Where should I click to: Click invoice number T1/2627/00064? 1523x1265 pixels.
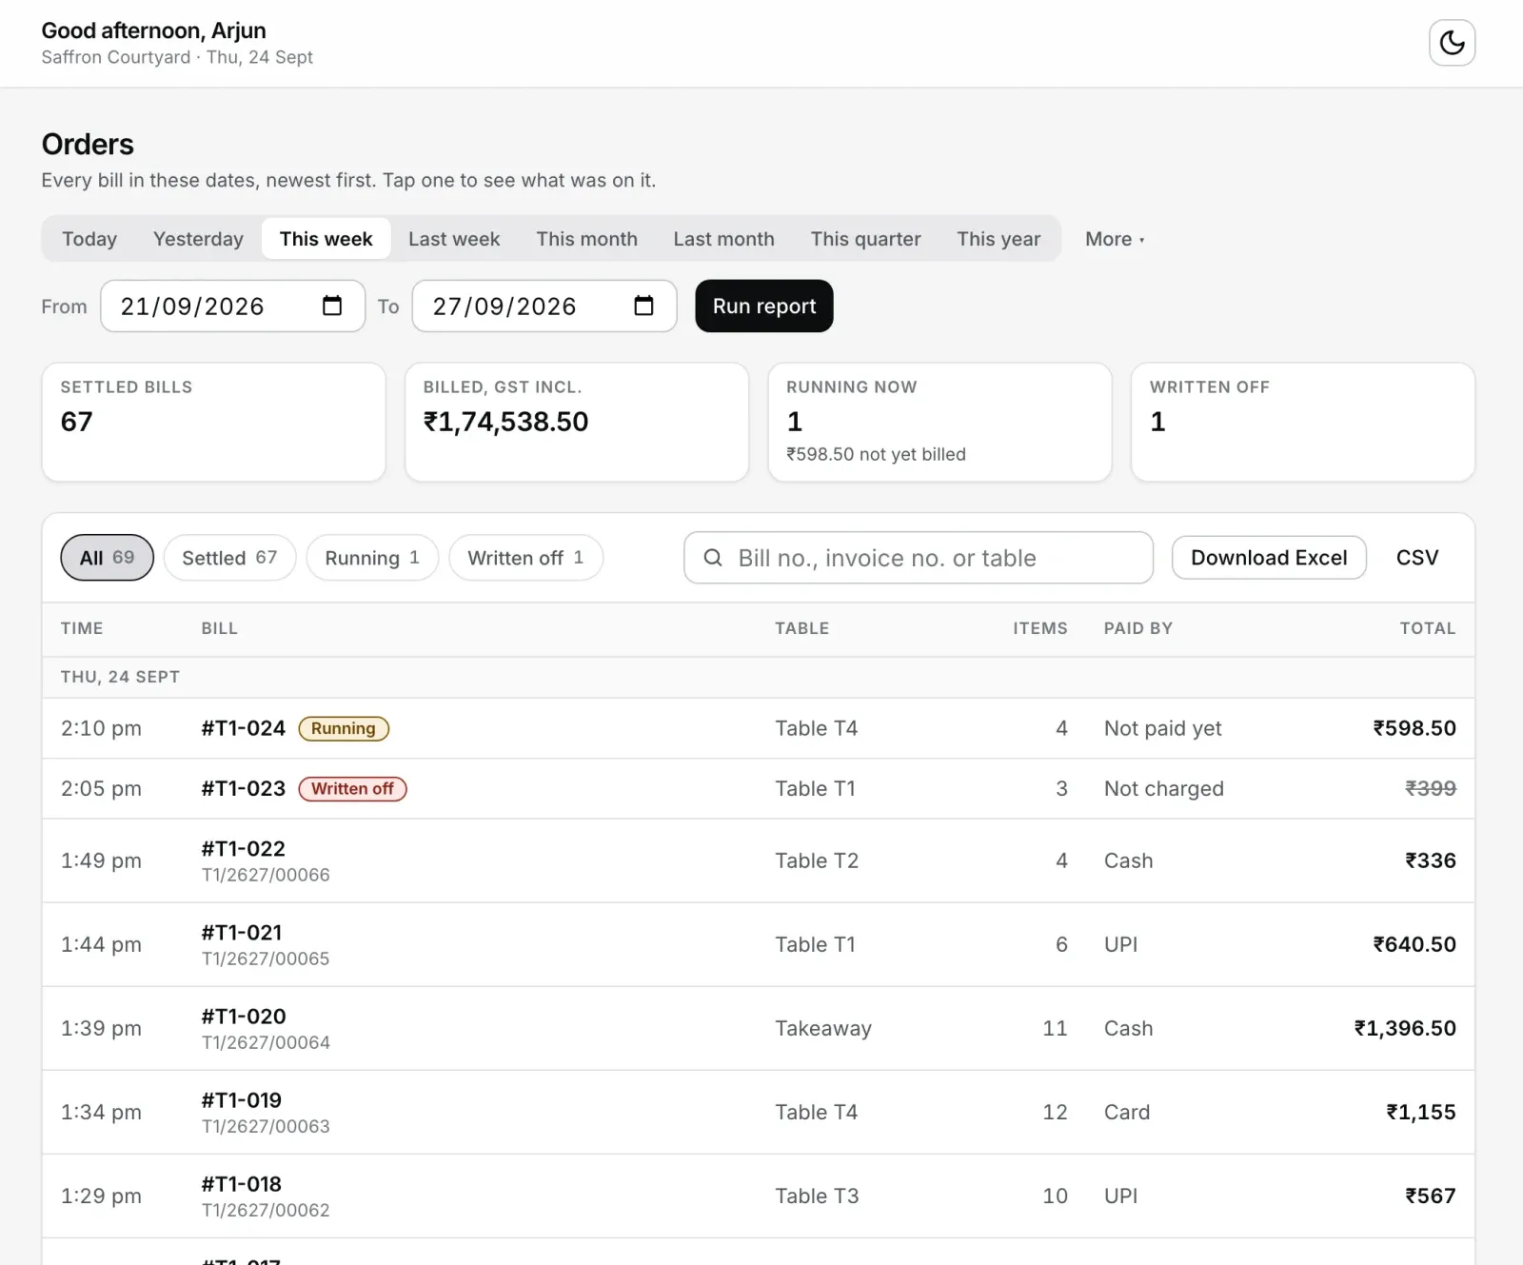click(266, 1042)
